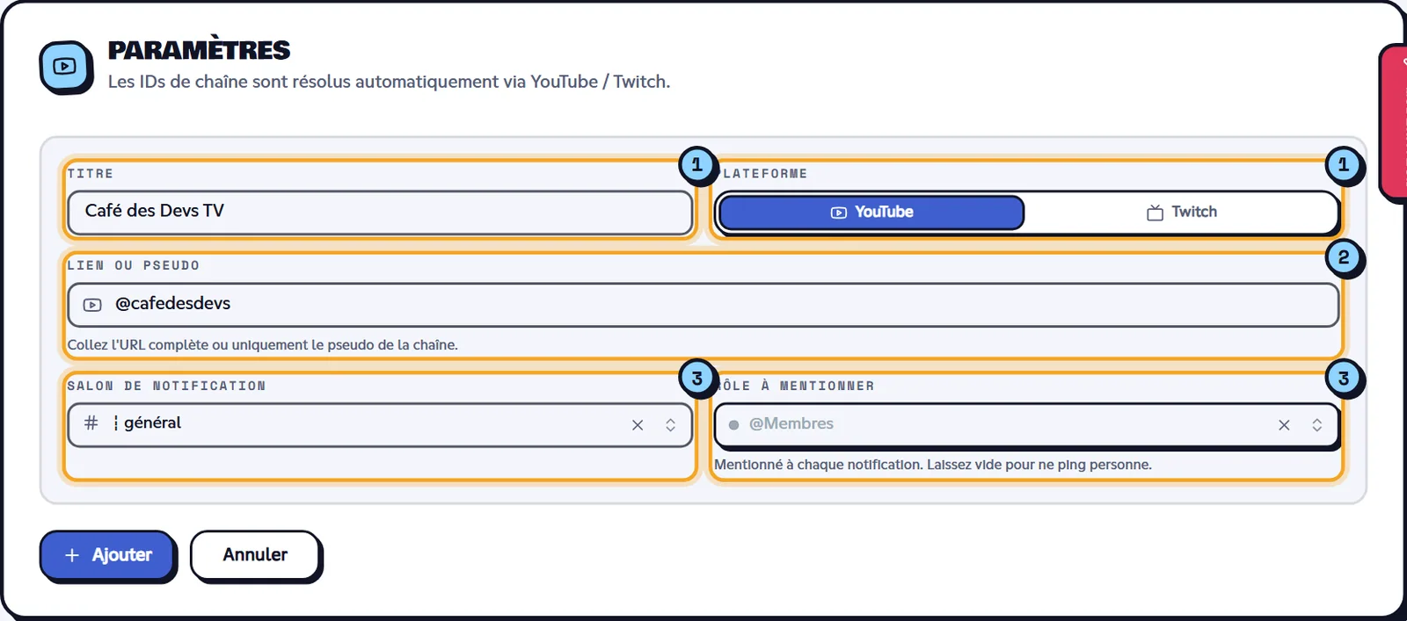Click the Annuler button
Screen dimensions: 1407x621
(255, 555)
